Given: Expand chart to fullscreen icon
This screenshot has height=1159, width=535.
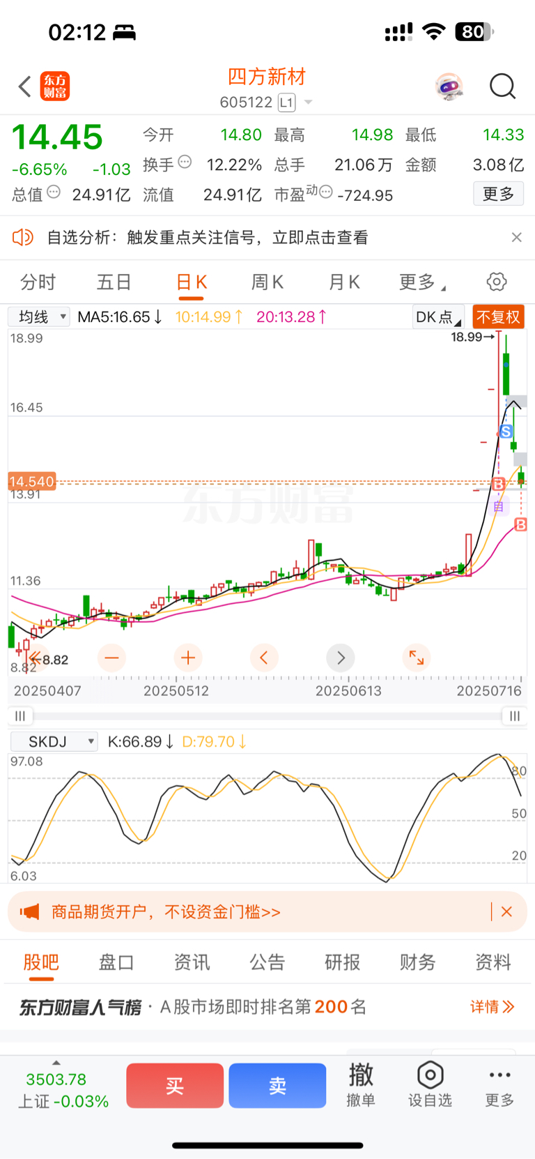Looking at the screenshot, I should 417,657.
